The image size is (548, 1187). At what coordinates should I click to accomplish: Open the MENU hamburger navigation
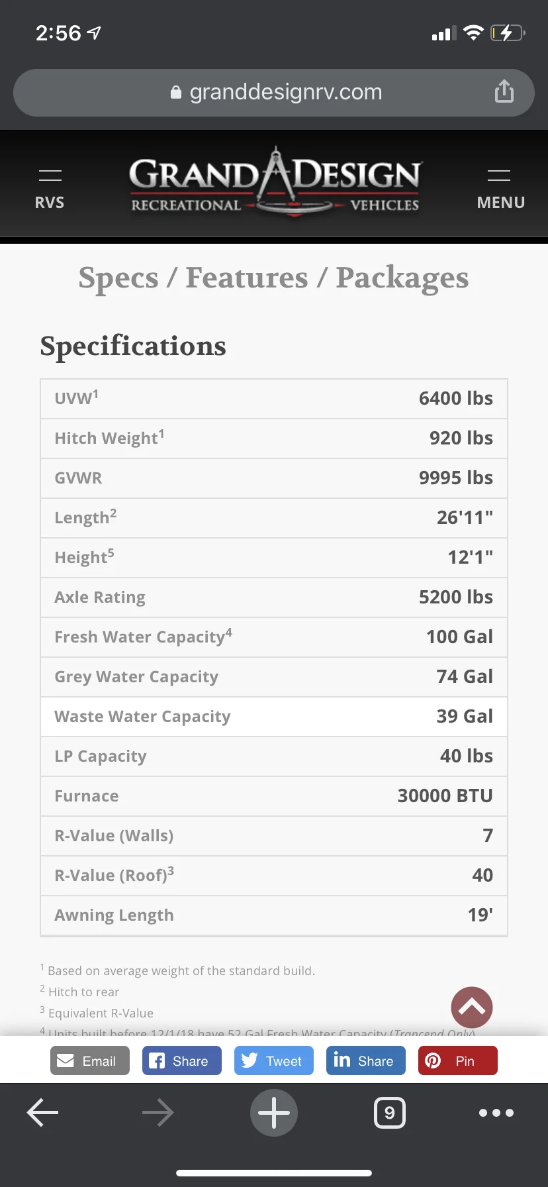(500, 189)
